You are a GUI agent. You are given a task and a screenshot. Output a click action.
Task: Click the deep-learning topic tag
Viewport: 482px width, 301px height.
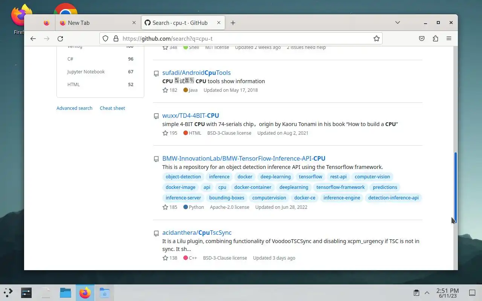point(276,176)
